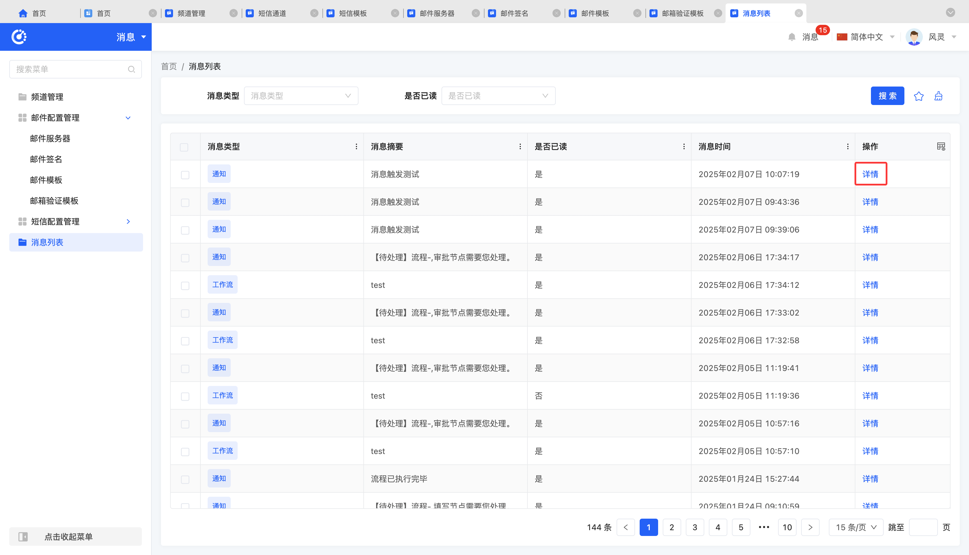Open the 15 条/页 page size dropdown
The width and height of the screenshot is (969, 555).
pyautogui.click(x=855, y=527)
